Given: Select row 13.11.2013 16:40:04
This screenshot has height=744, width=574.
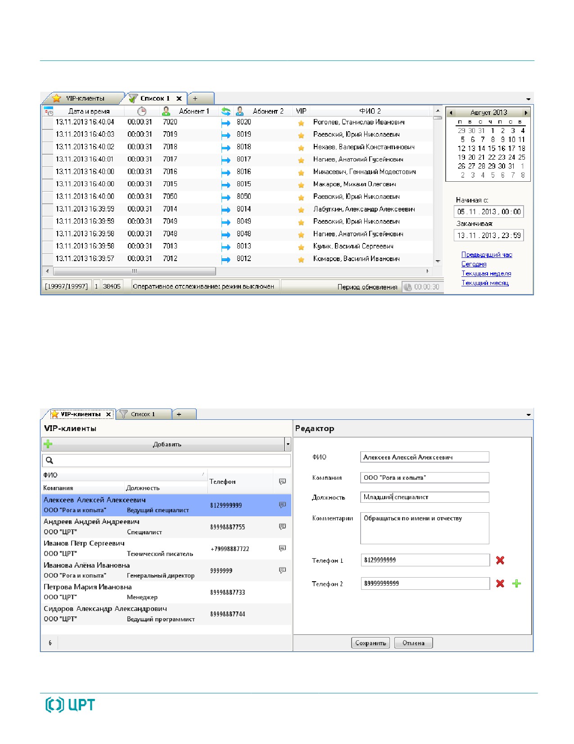Looking at the screenshot, I should point(237,122).
